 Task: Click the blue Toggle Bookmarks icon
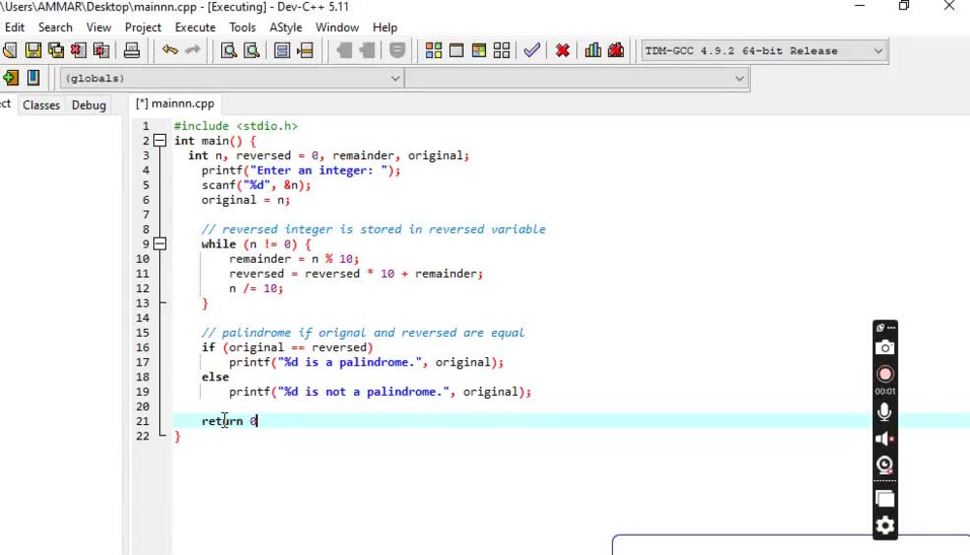[33, 78]
